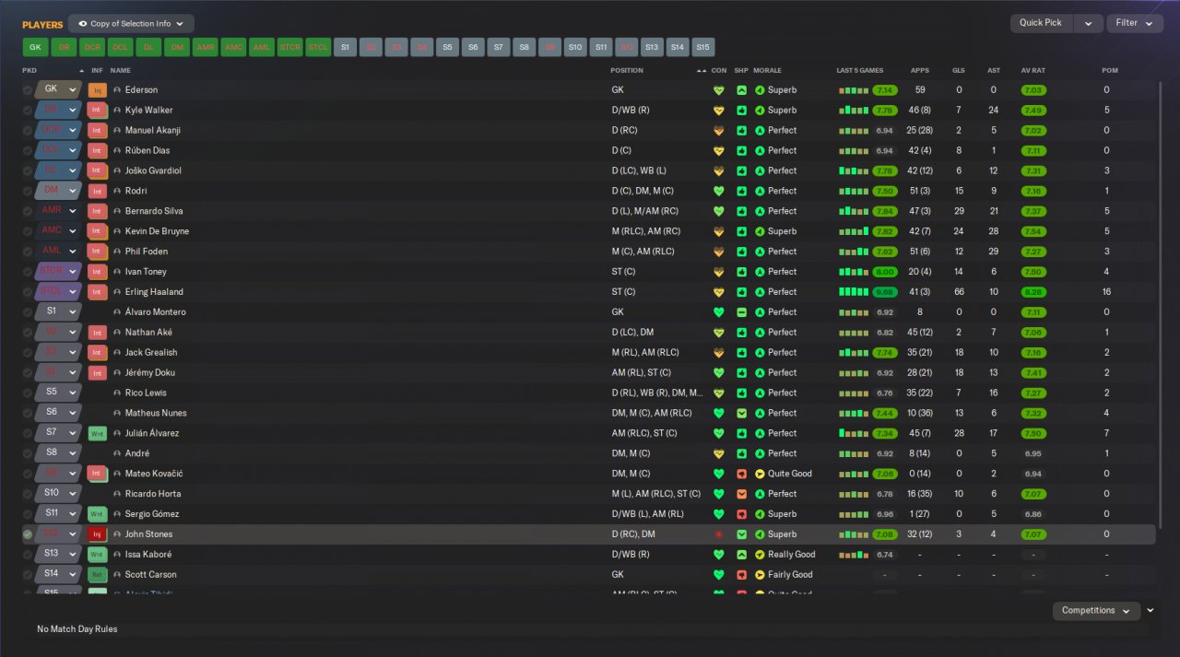Image resolution: width=1180 pixels, height=657 pixels.
Task: Click Álvaro Montero's match sharpness icon
Action: click(742, 312)
